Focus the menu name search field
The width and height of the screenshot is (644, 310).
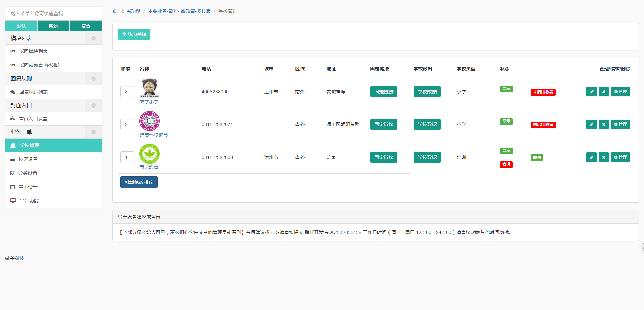[x=53, y=14]
